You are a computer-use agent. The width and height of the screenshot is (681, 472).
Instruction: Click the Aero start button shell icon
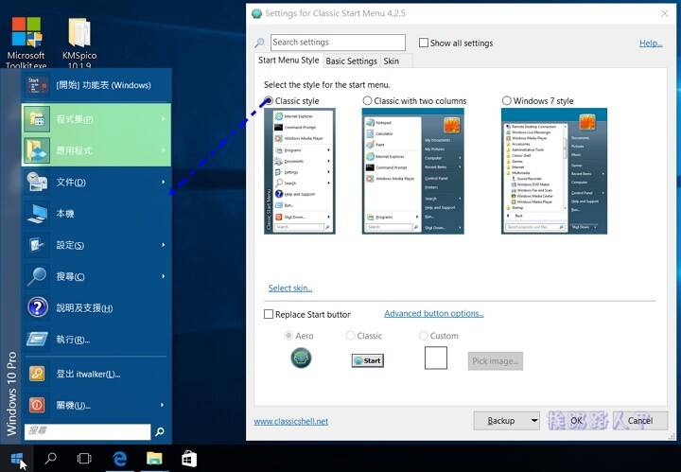click(x=301, y=358)
